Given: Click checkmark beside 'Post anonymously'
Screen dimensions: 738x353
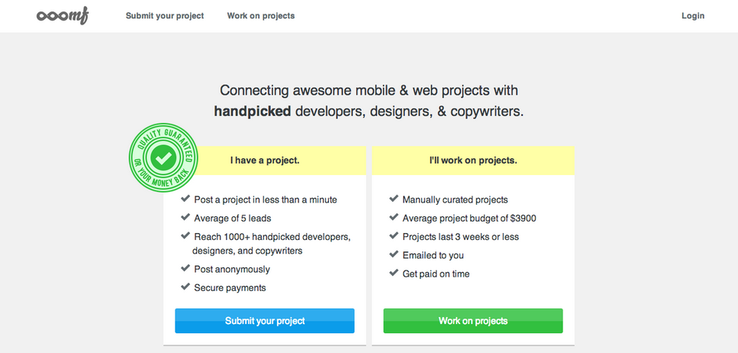Looking at the screenshot, I should point(185,268).
